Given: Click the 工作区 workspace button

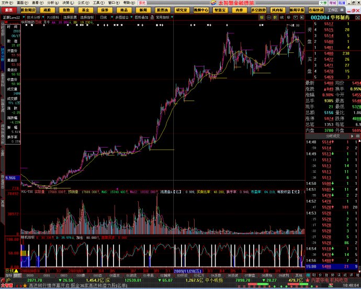Looking at the screenshot, I should 333,10.
